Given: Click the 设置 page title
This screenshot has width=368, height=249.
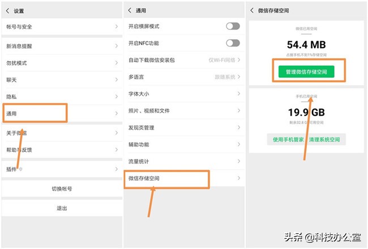Looking at the screenshot, I should [19, 11].
